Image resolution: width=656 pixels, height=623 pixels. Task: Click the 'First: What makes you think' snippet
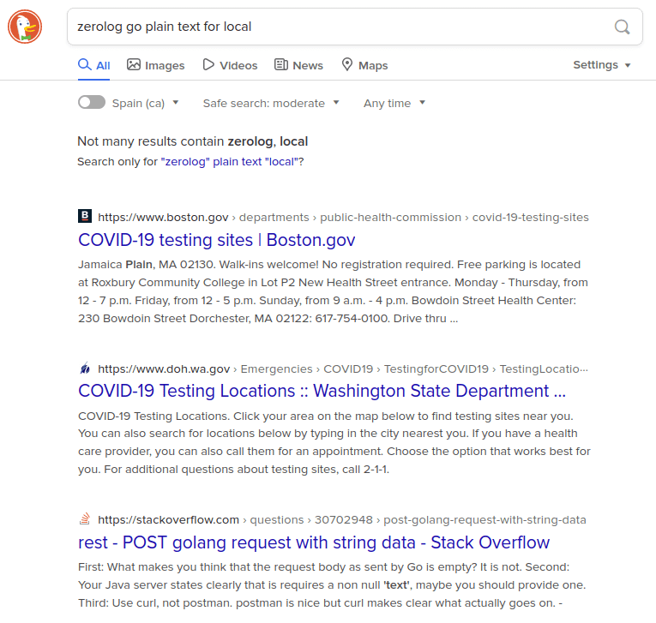point(332,585)
